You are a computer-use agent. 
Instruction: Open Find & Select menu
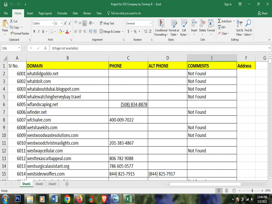coord(248,28)
